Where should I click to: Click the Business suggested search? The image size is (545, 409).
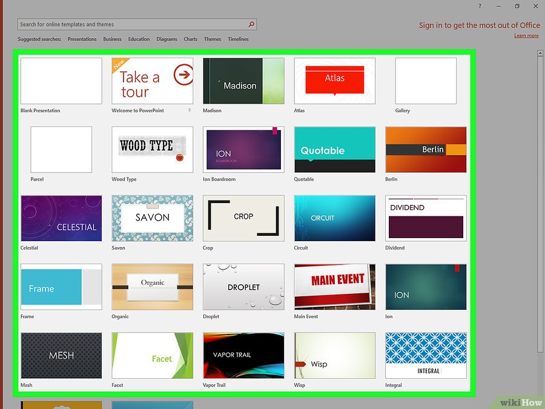[112, 39]
